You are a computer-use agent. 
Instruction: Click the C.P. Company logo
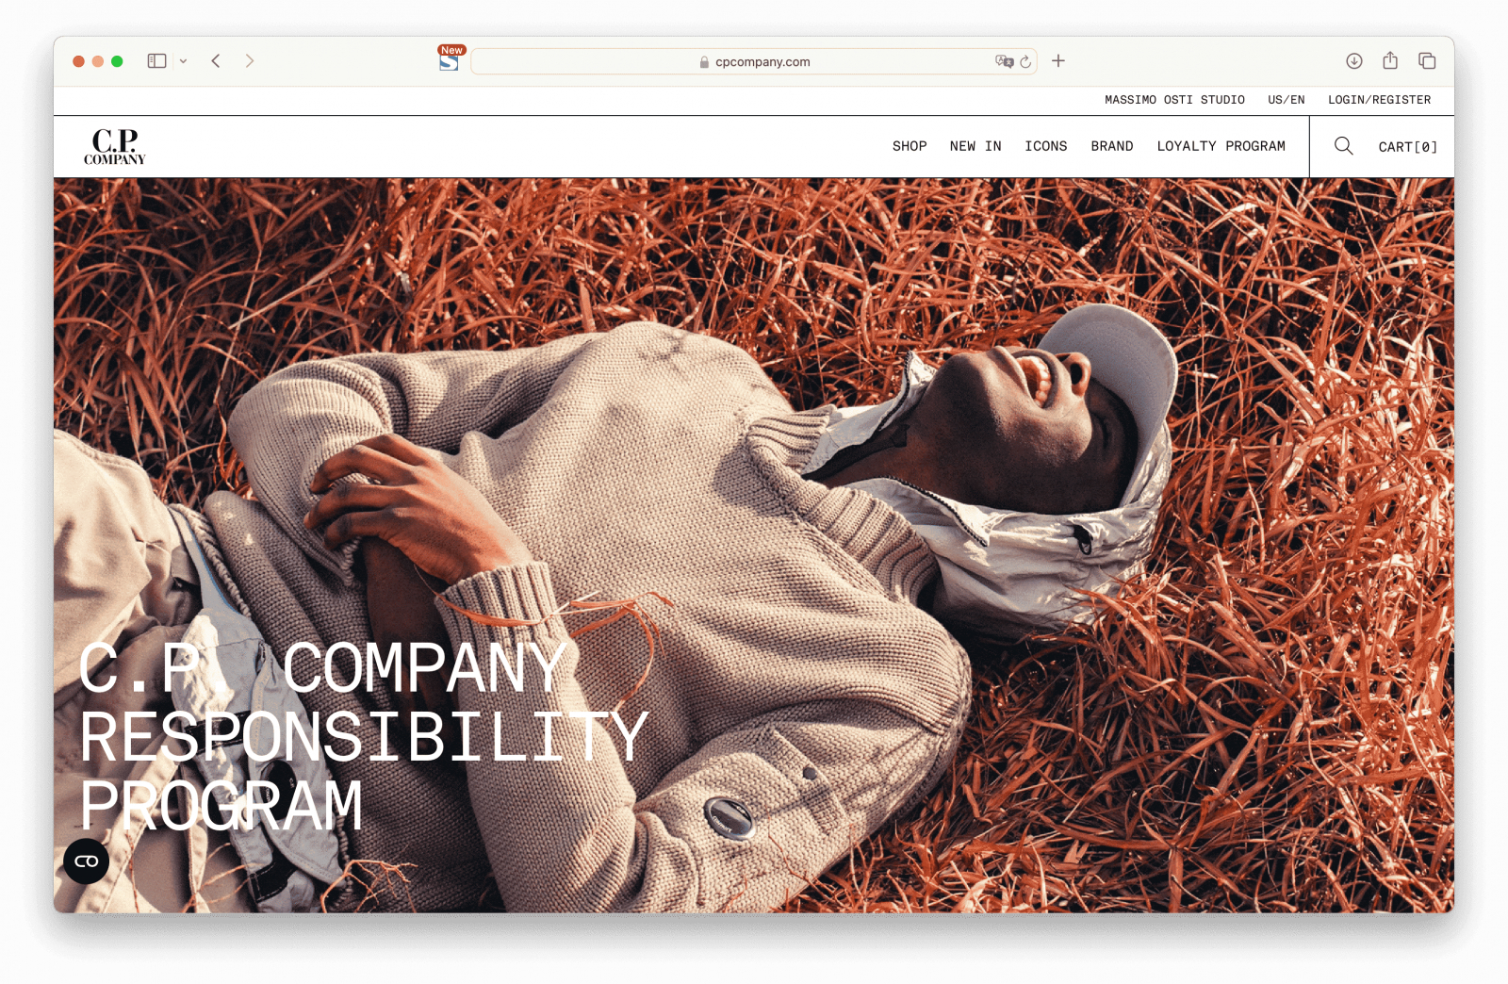(x=115, y=147)
